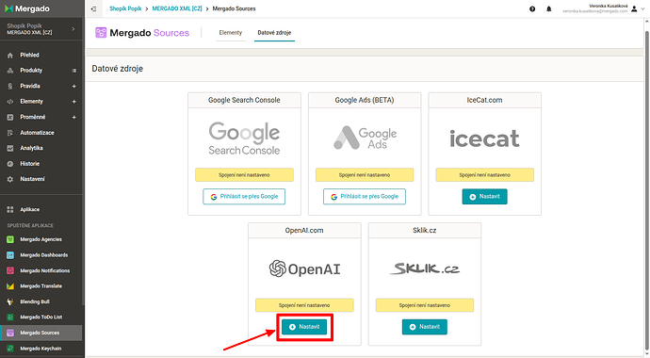
Task: Open Mergado ToDo List app icon
Action: [x=10, y=317]
